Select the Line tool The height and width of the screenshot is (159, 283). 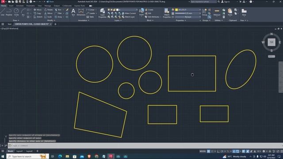click(x=3, y=12)
